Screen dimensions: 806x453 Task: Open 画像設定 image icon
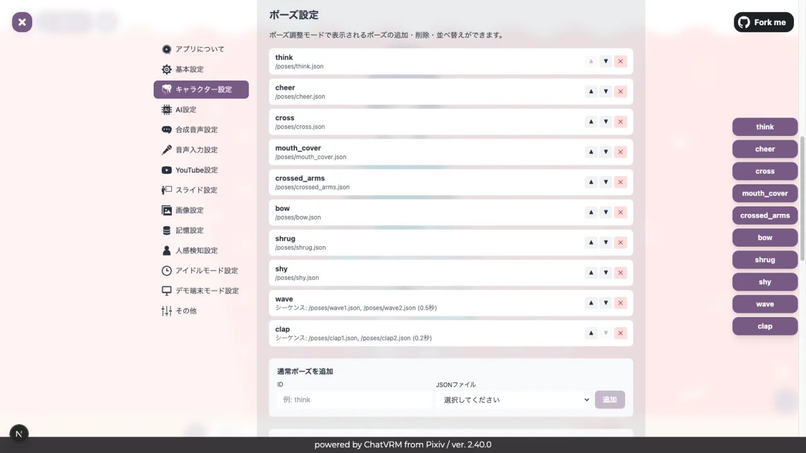166,210
